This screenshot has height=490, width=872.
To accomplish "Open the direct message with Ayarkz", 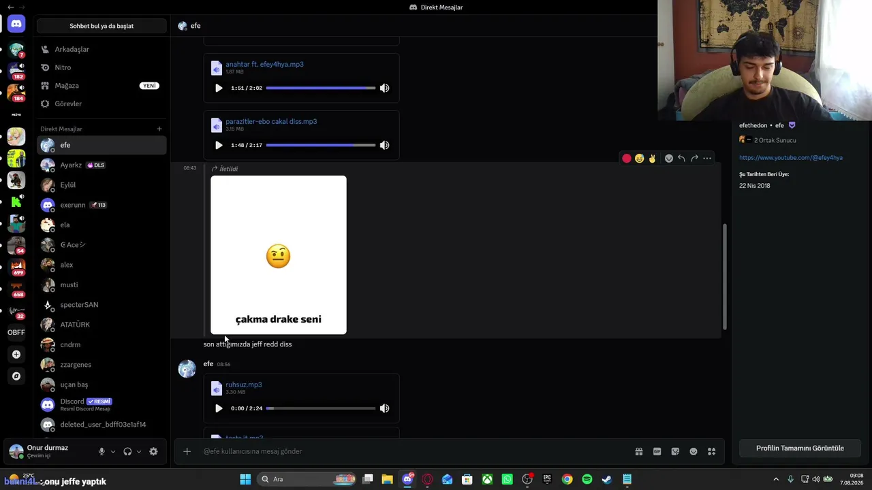I will pos(102,165).
